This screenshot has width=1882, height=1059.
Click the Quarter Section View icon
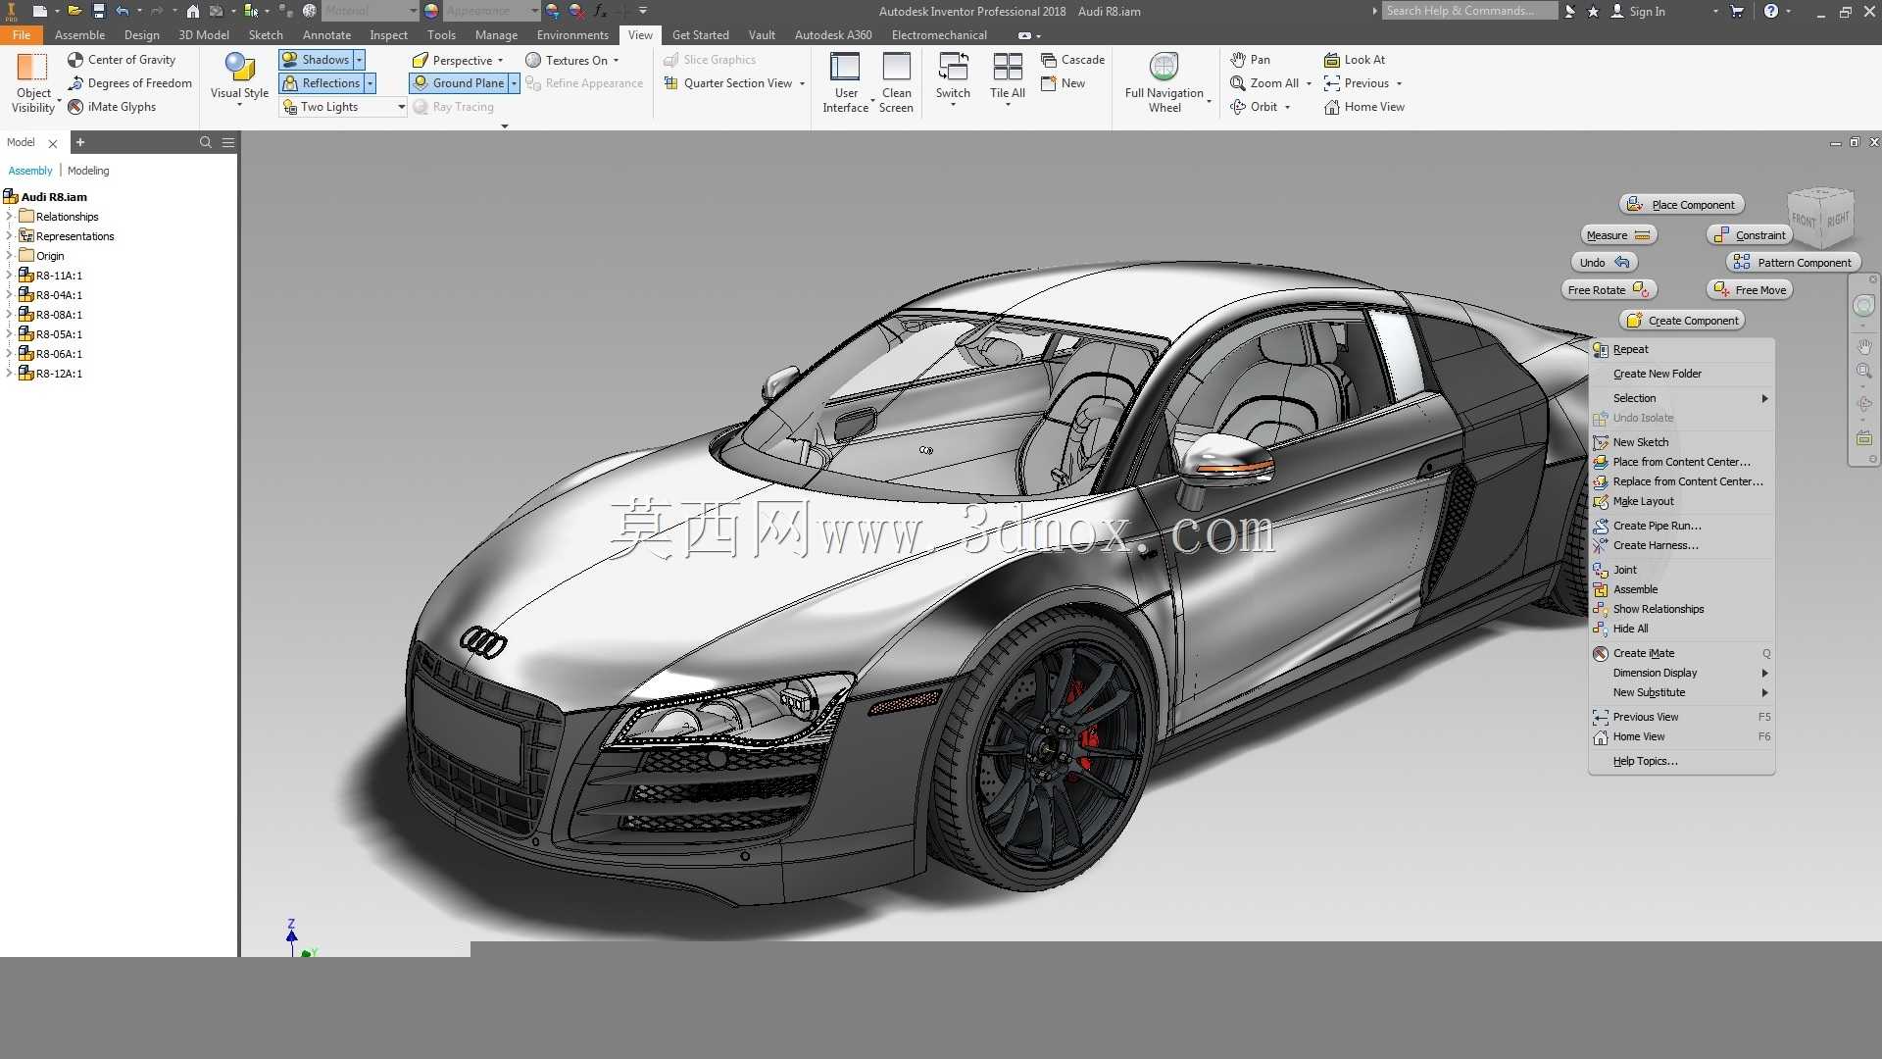click(671, 83)
